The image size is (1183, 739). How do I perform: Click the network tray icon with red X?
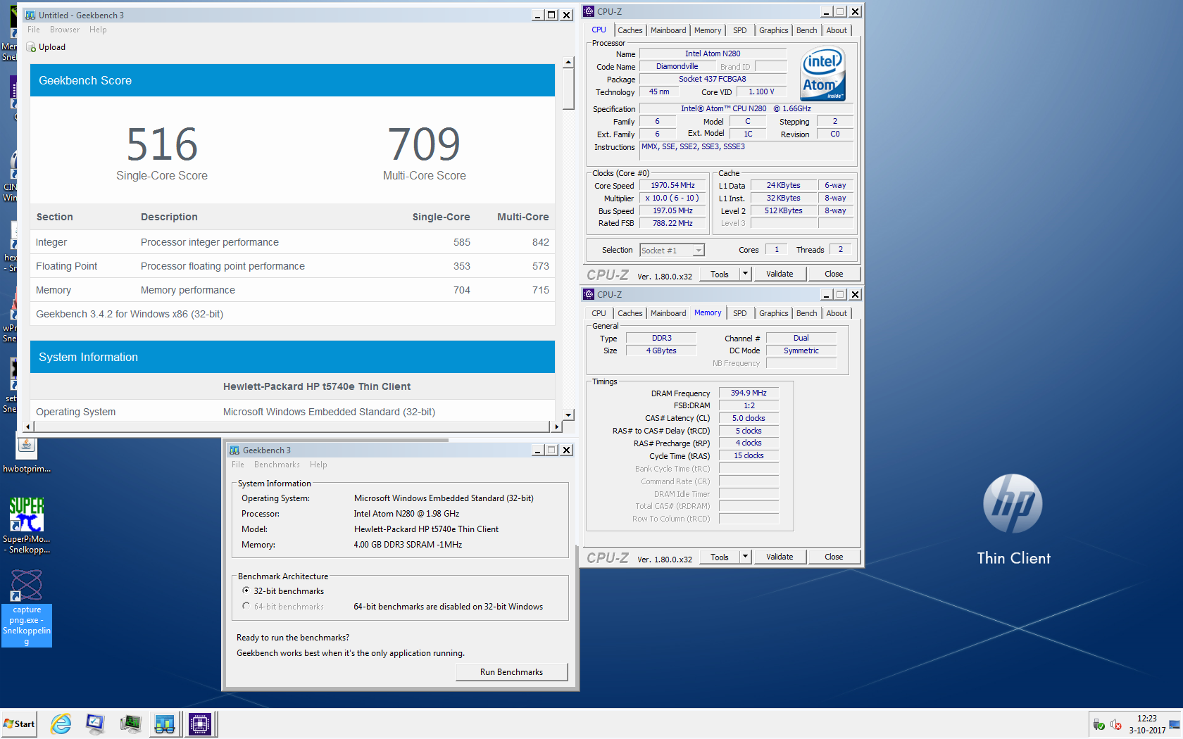(x=1116, y=725)
